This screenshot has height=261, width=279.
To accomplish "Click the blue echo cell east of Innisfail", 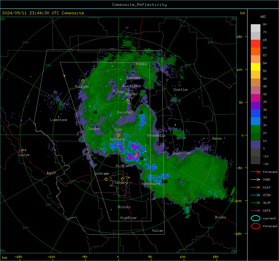I will tap(142, 120).
